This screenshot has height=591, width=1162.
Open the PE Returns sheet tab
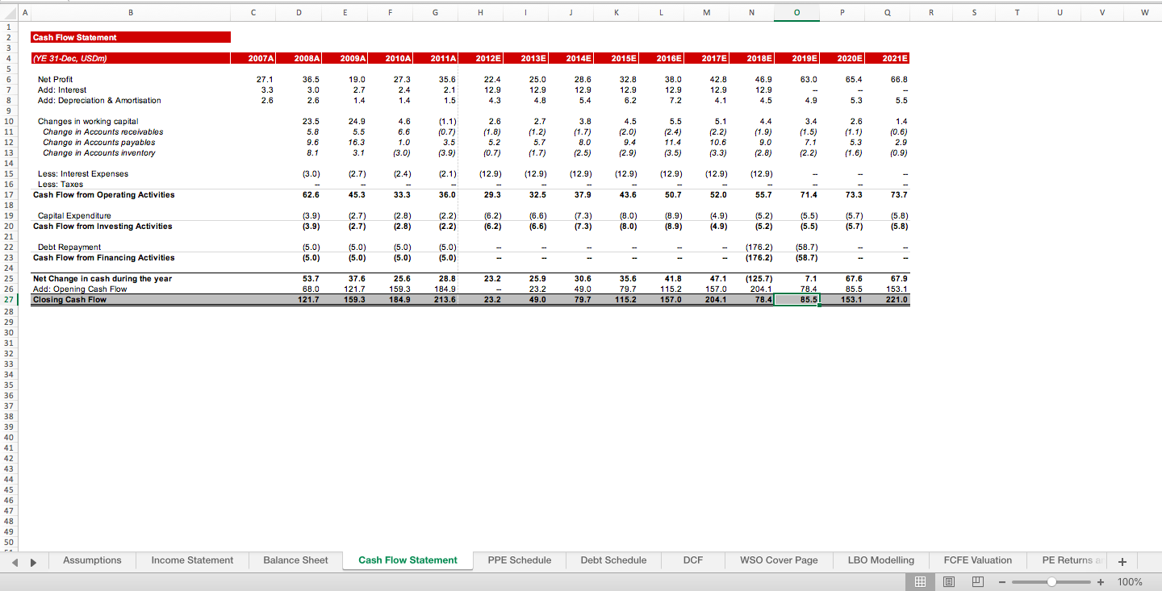[1067, 560]
